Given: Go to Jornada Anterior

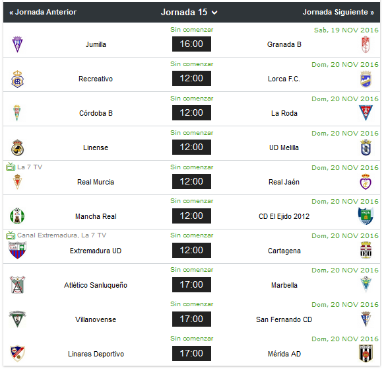Looking at the screenshot, I should [43, 12].
